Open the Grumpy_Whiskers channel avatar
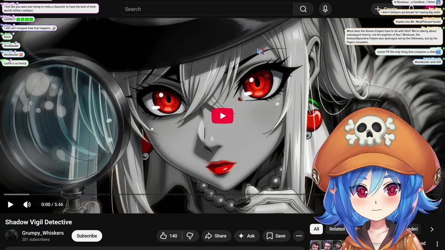Viewport: 445px width, 250px height. click(x=11, y=236)
